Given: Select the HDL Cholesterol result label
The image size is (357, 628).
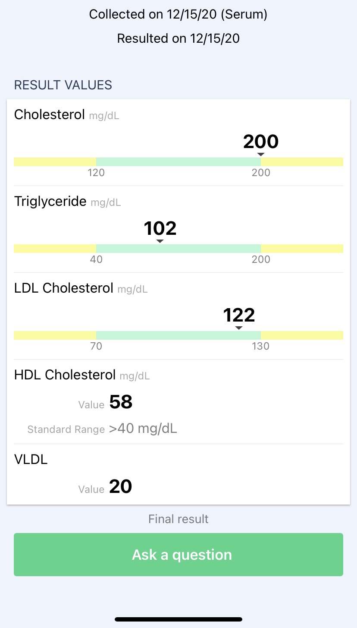Looking at the screenshot, I should pos(65,375).
